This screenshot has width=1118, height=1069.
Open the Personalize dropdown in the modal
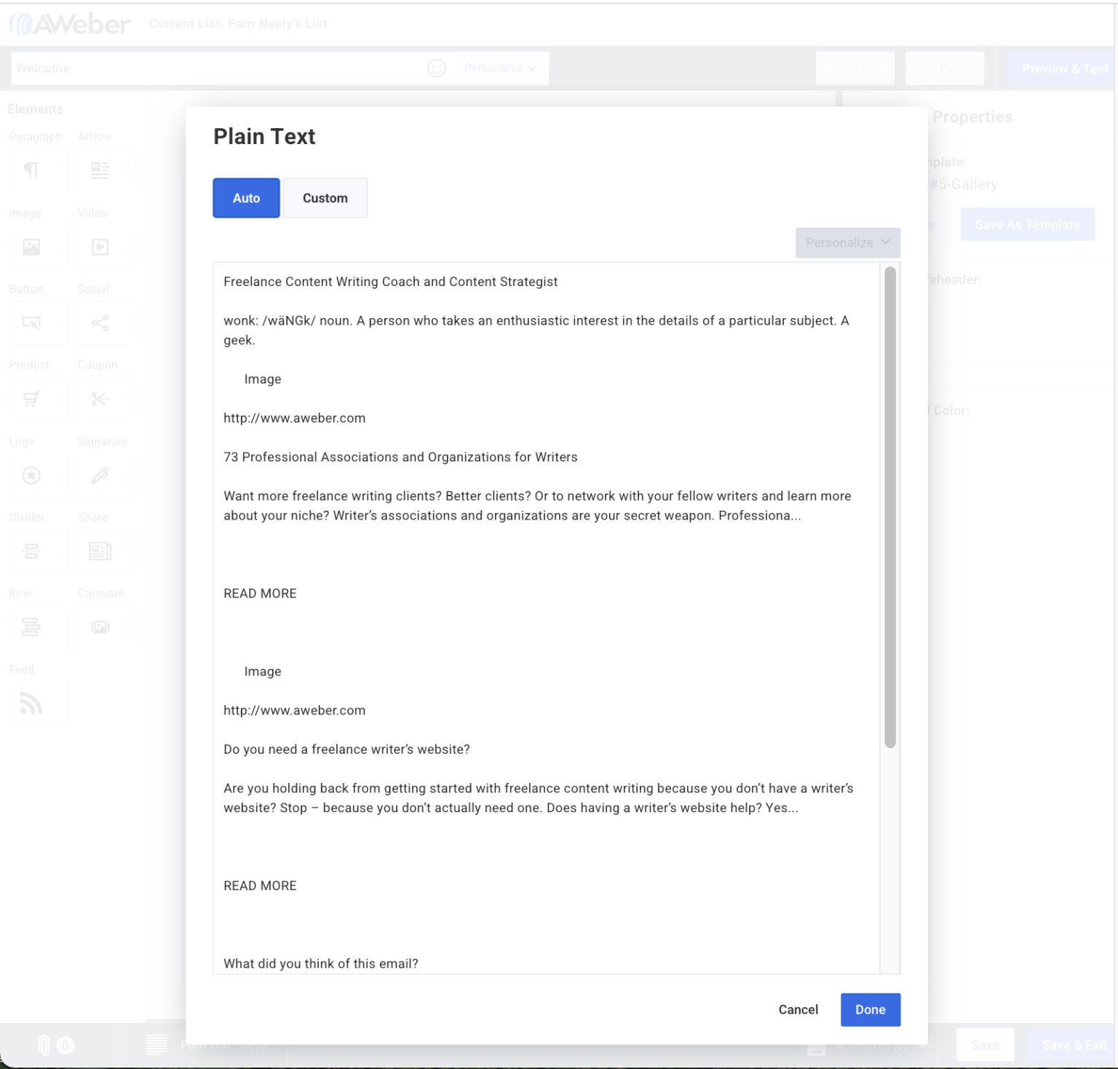[x=847, y=242]
